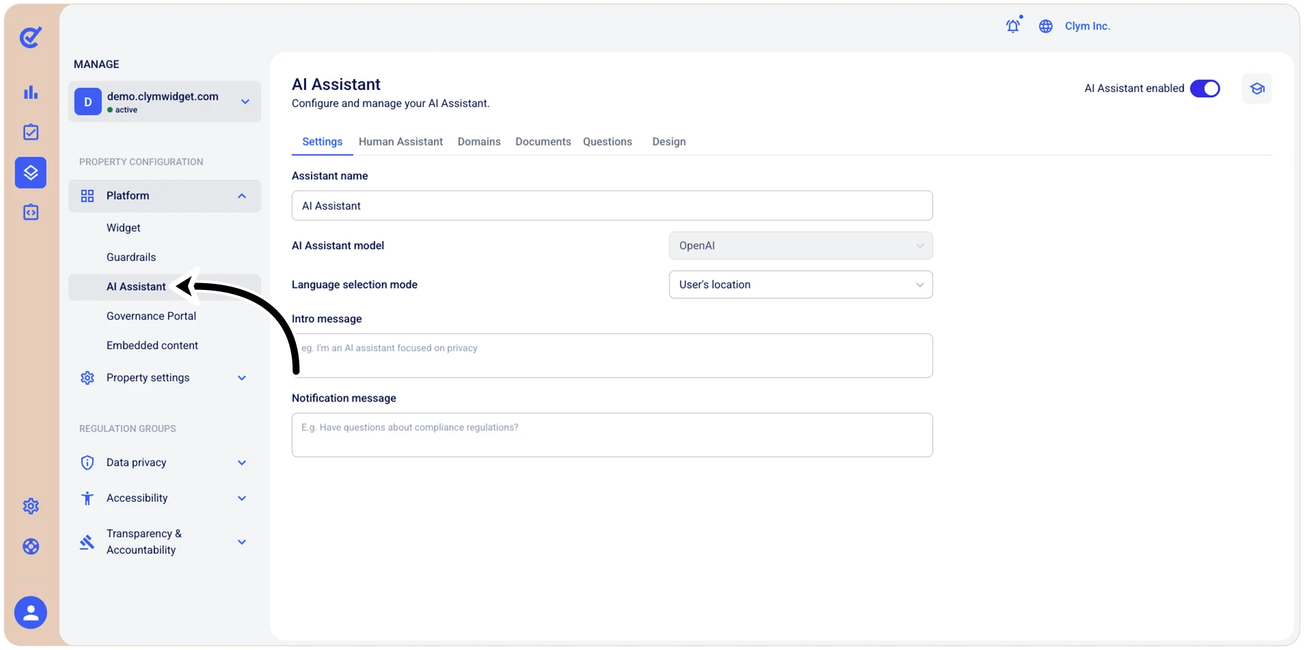Viewport: 1304px width, 650px height.
Task: Select the AI Assistant menu item
Action: pos(136,287)
